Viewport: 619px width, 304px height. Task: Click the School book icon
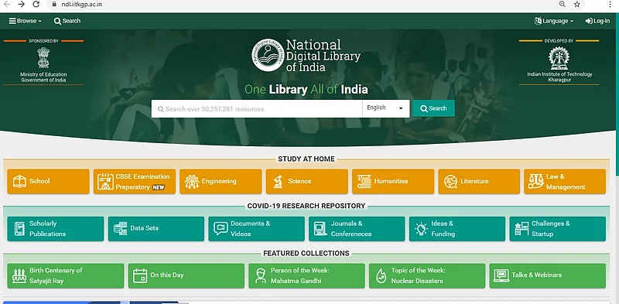click(19, 181)
